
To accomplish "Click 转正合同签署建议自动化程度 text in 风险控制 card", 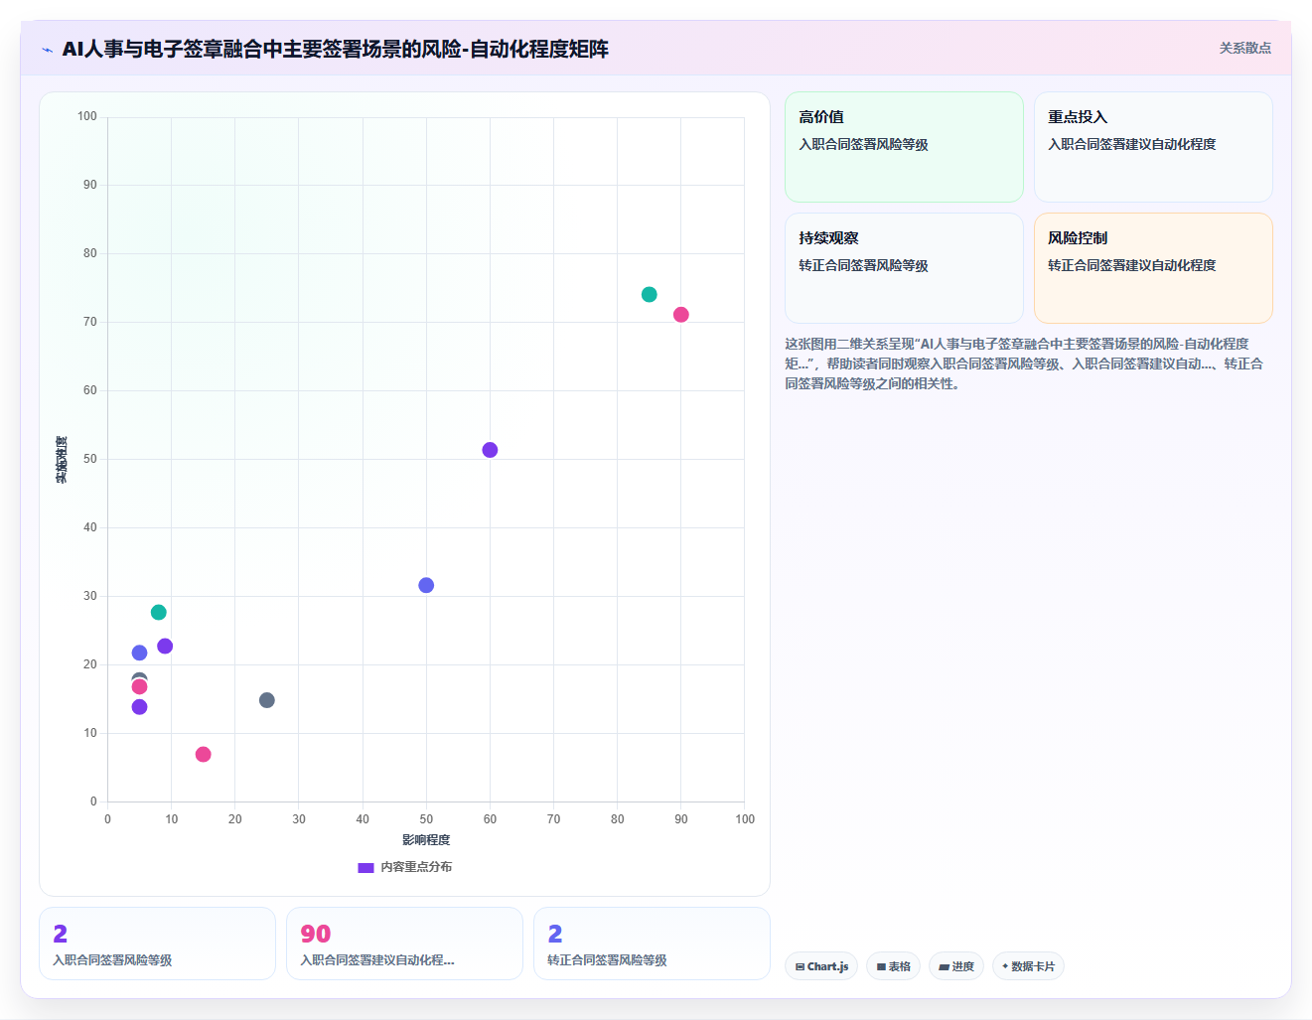I will 1132,265.
